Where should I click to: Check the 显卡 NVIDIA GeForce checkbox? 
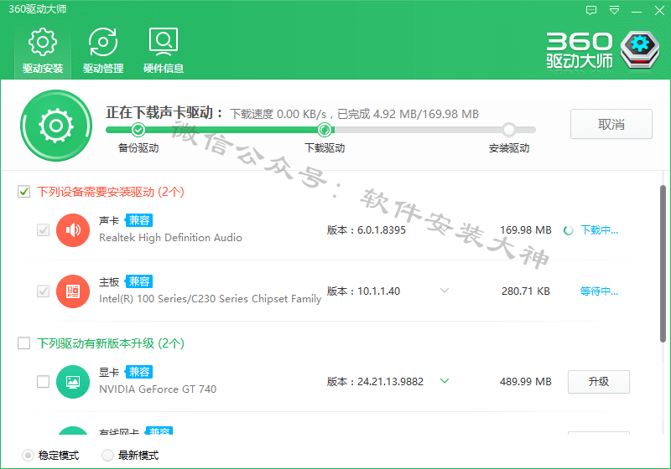tap(44, 381)
